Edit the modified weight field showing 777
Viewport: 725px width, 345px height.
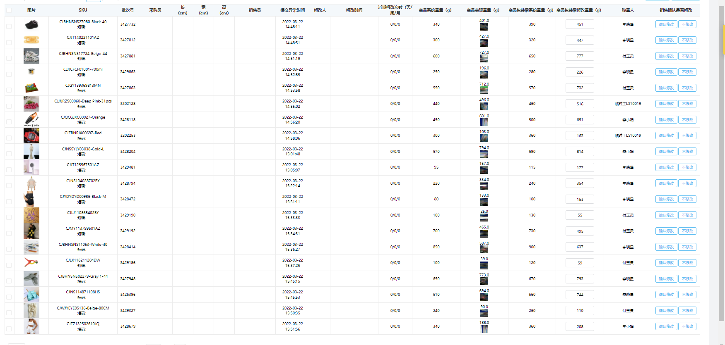click(x=580, y=56)
